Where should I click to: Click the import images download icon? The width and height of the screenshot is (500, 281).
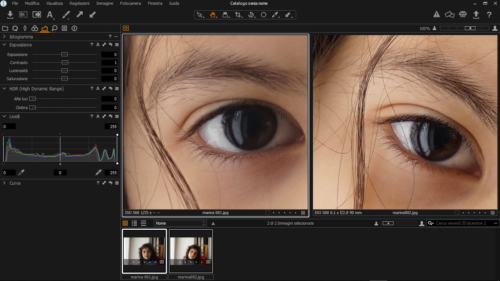point(10,15)
